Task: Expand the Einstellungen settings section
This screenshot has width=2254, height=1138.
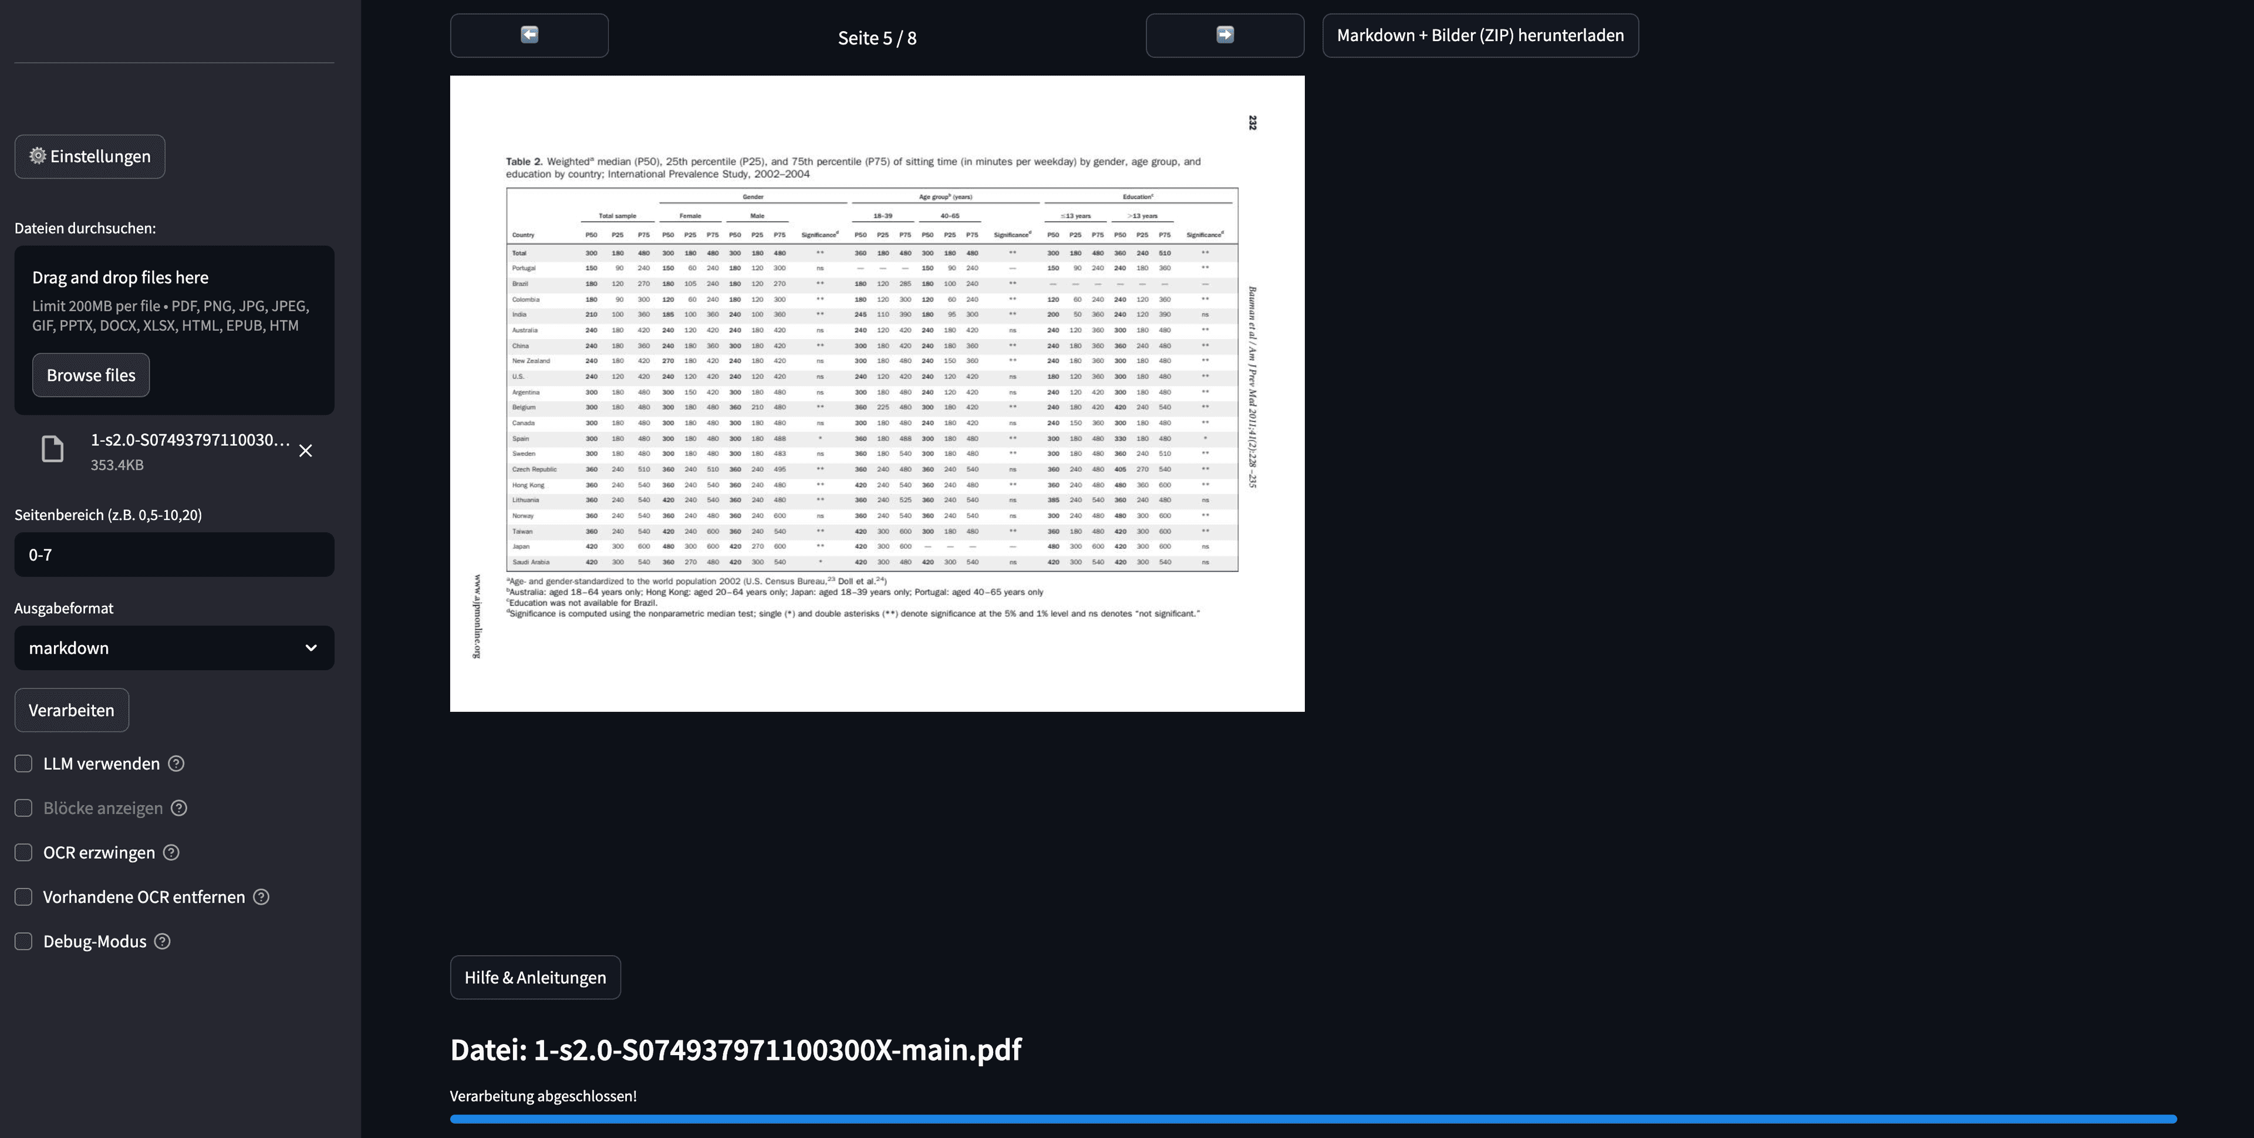Action: coord(89,157)
